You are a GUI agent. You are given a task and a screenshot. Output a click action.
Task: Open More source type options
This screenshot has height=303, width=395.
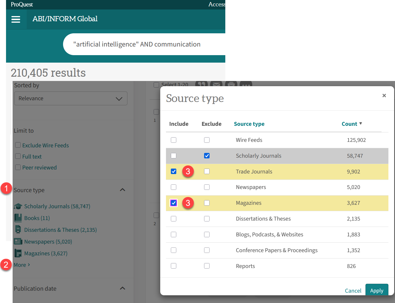[x=20, y=265]
